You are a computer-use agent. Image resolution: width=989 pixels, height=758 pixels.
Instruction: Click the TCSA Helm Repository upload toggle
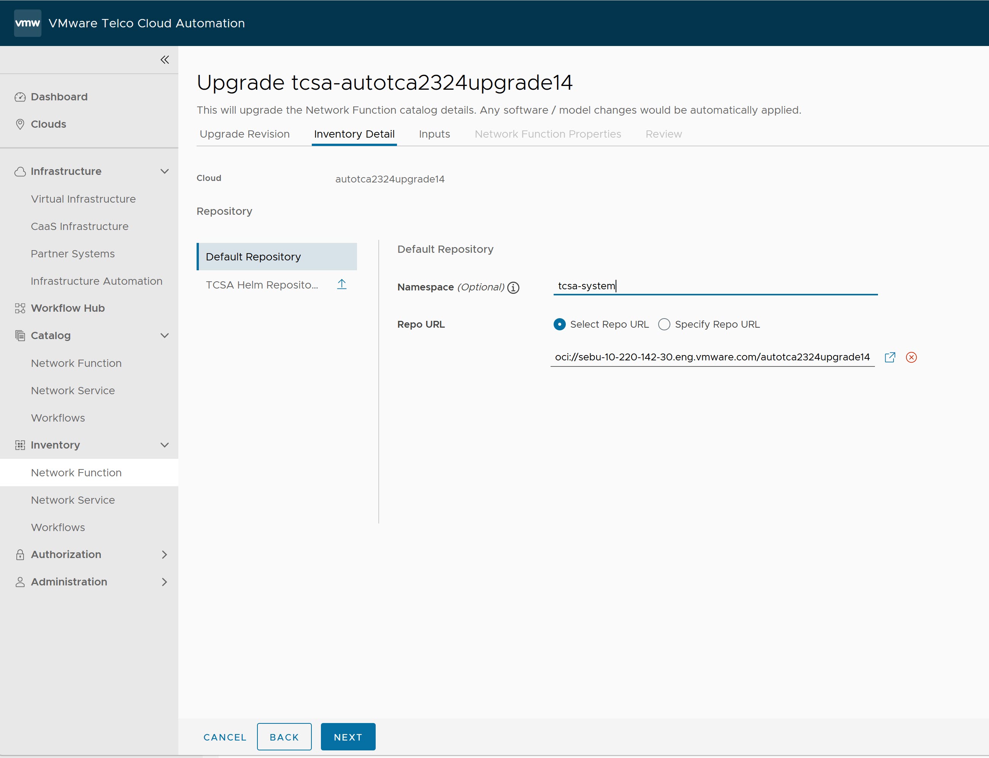click(x=341, y=285)
